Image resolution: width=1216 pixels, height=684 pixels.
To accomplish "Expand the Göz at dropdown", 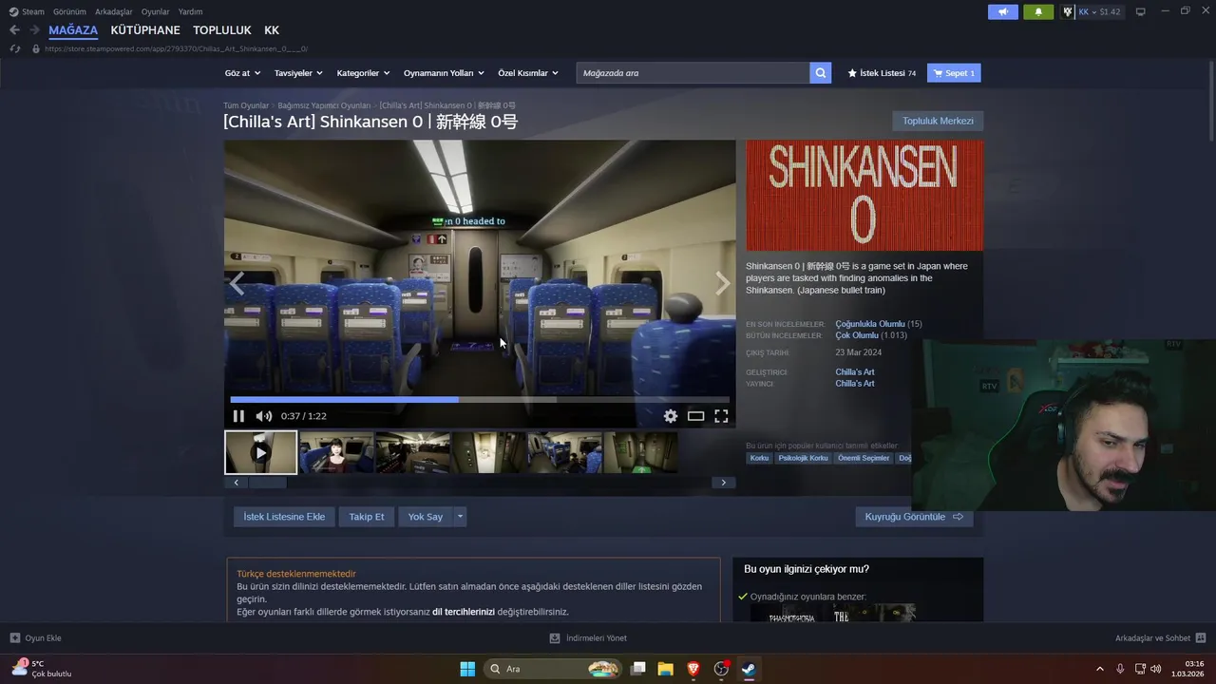I will 243,73.
